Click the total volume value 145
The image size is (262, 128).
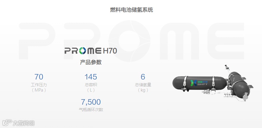click(91, 77)
